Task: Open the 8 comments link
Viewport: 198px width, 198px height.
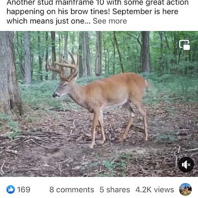Action: tap(71, 190)
